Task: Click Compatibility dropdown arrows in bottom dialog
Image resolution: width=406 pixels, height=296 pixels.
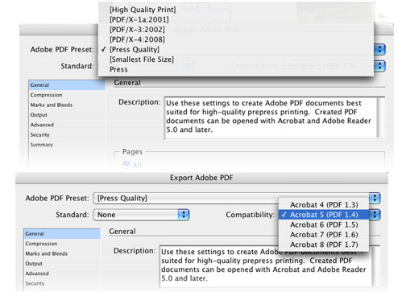Action: (375, 215)
